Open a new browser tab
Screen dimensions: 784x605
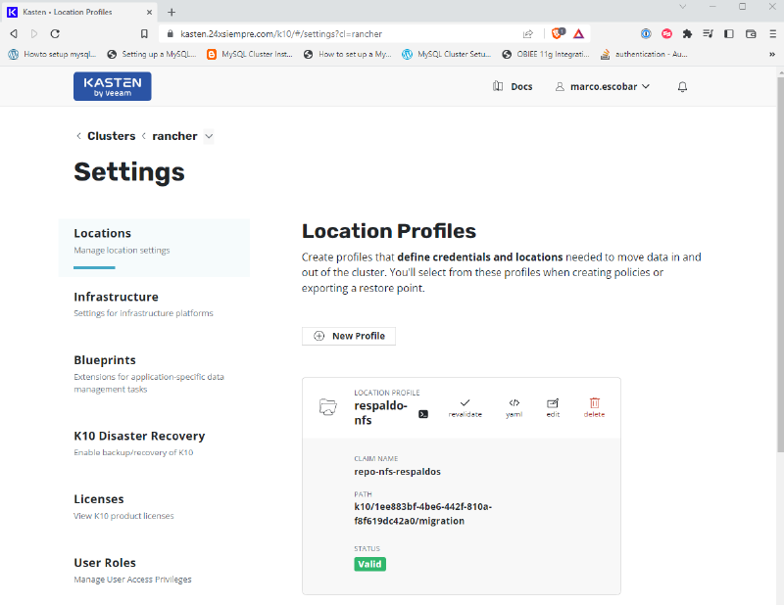click(171, 12)
